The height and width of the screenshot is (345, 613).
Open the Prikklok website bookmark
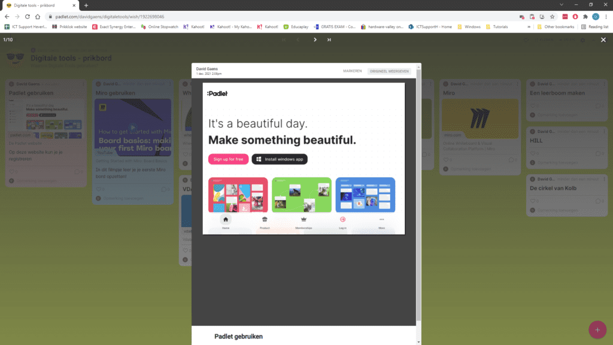pyautogui.click(x=69, y=27)
